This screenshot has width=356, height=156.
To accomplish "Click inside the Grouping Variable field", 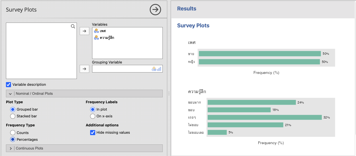I will (121, 69).
